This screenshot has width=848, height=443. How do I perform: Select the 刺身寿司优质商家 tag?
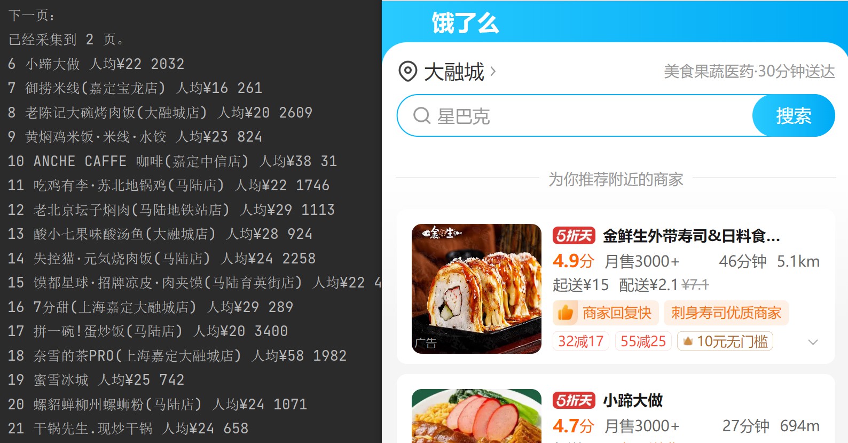pyautogui.click(x=726, y=313)
